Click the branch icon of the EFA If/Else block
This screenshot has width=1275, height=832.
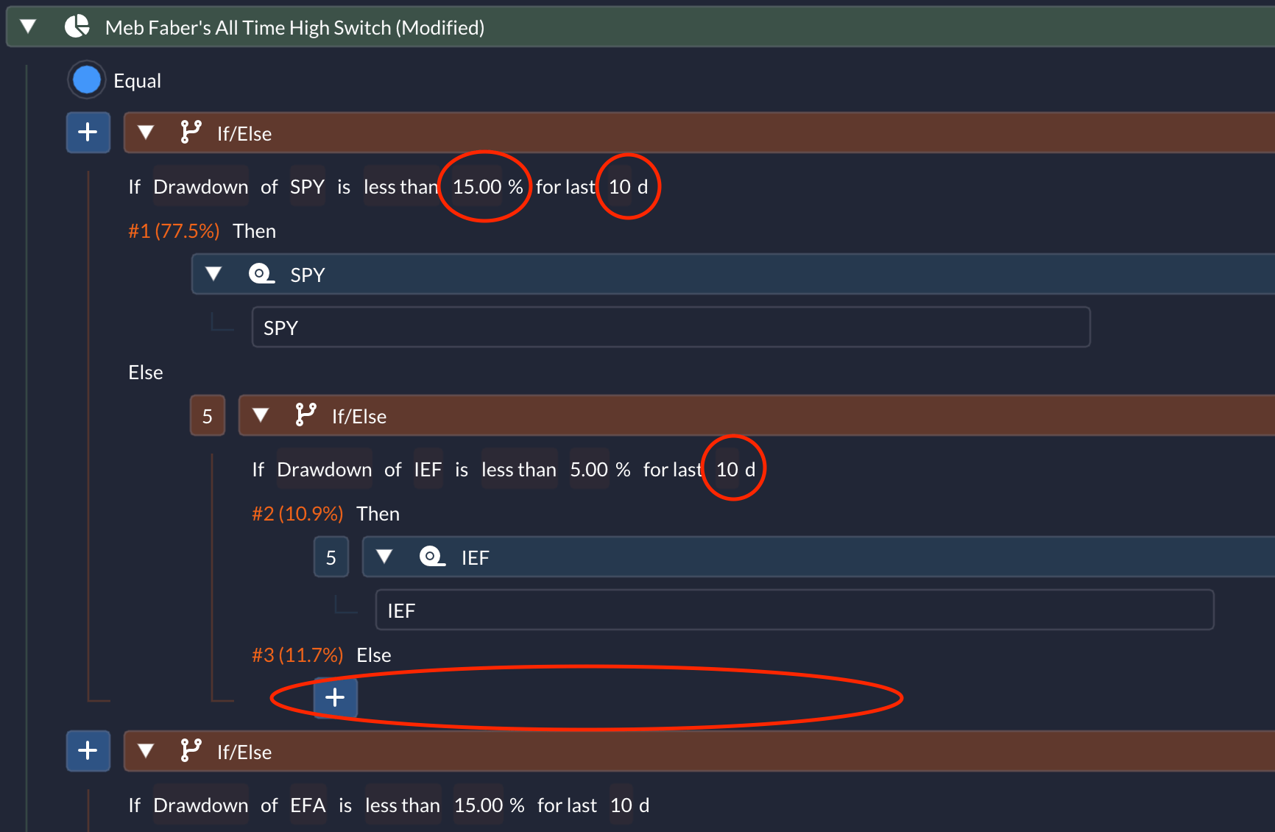point(191,751)
